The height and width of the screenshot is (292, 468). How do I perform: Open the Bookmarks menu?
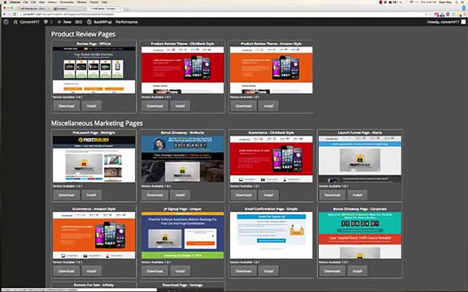point(67,2)
